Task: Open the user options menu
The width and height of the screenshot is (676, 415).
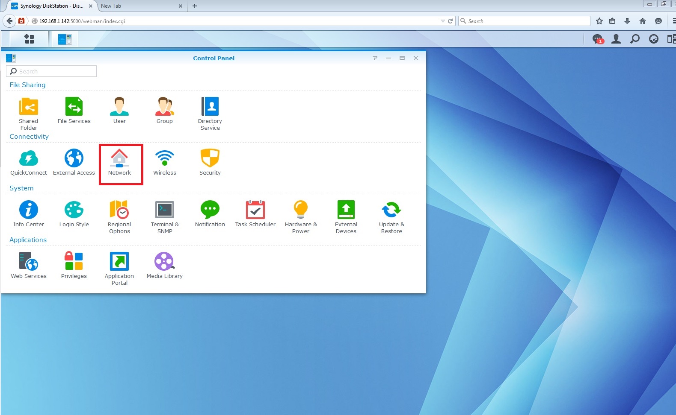Action: tap(616, 39)
